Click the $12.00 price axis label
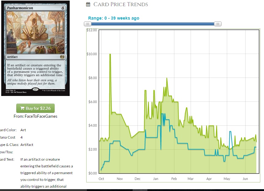Screen dimensions: 264x191 92,30
